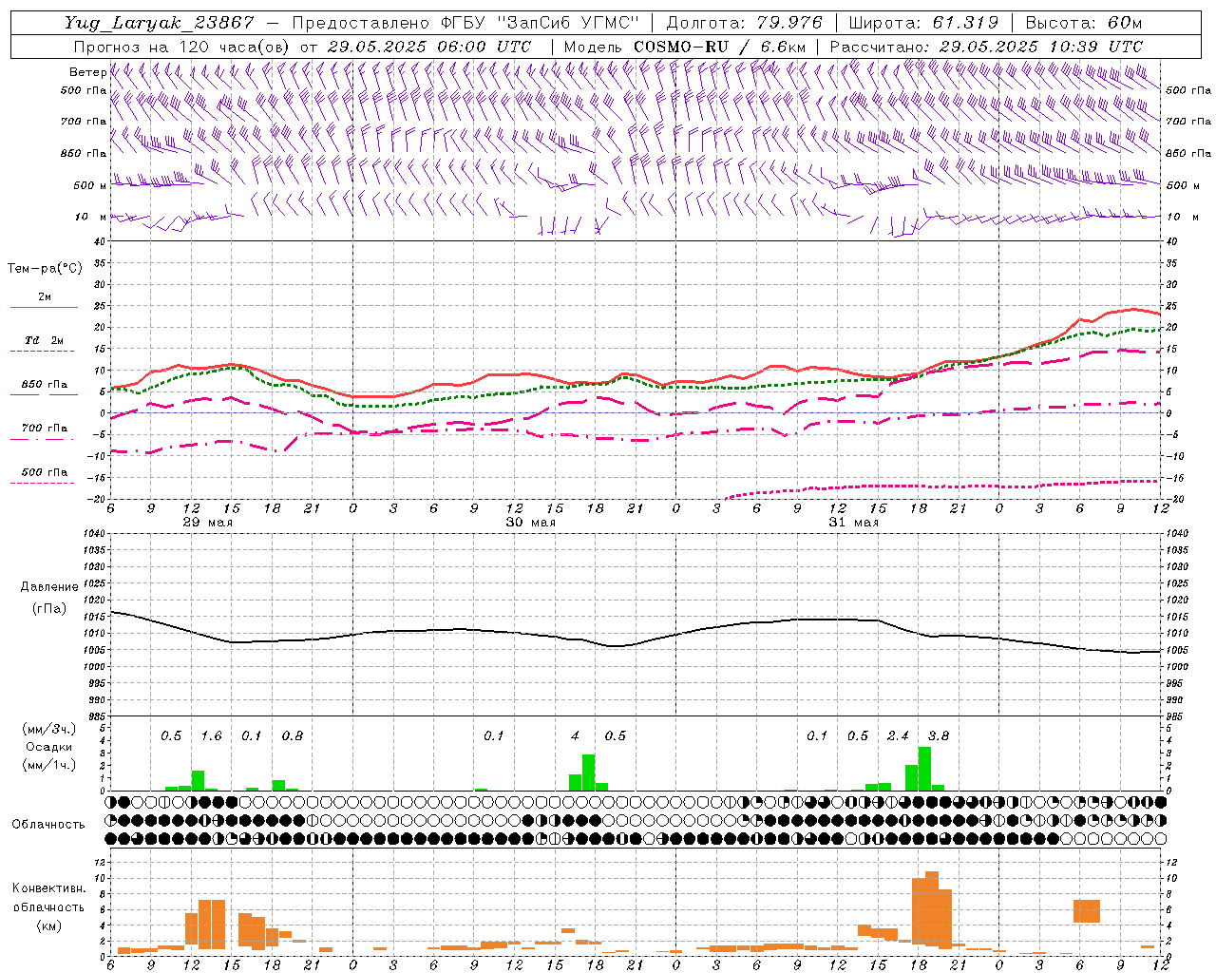Click the (мм/1ч.) precipitation unit label

[48, 765]
